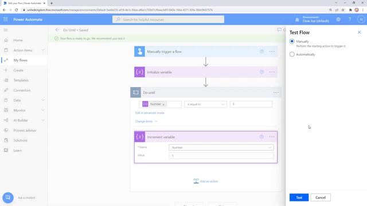
Task: Click the Initialize variable step icon
Action: coord(139,72)
